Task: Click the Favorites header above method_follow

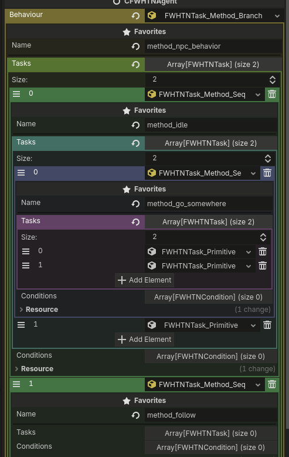Action: click(x=144, y=401)
